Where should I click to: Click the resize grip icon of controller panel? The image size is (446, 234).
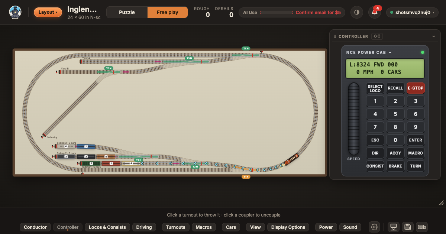pos(441,203)
